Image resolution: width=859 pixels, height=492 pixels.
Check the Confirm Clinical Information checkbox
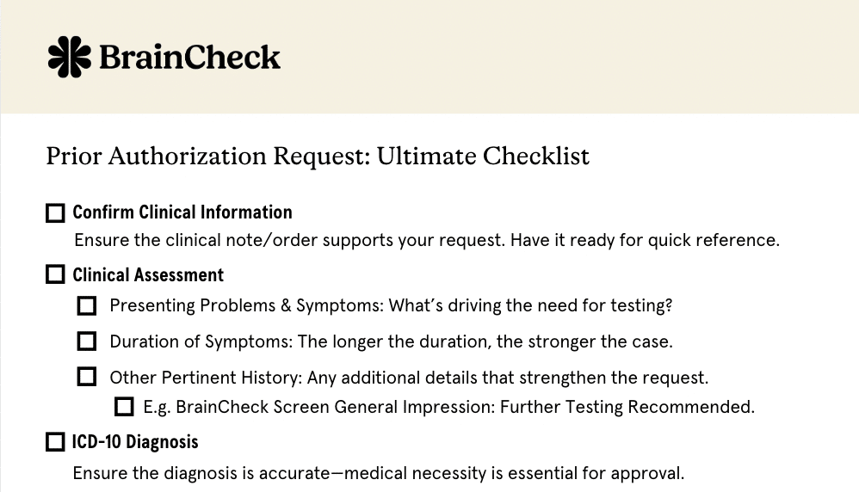(55, 213)
